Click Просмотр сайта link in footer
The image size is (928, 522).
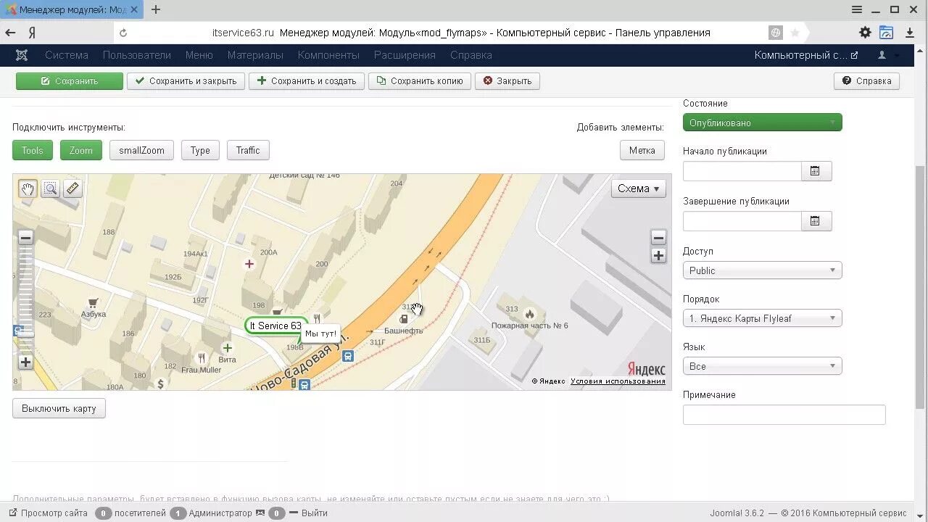[48, 513]
